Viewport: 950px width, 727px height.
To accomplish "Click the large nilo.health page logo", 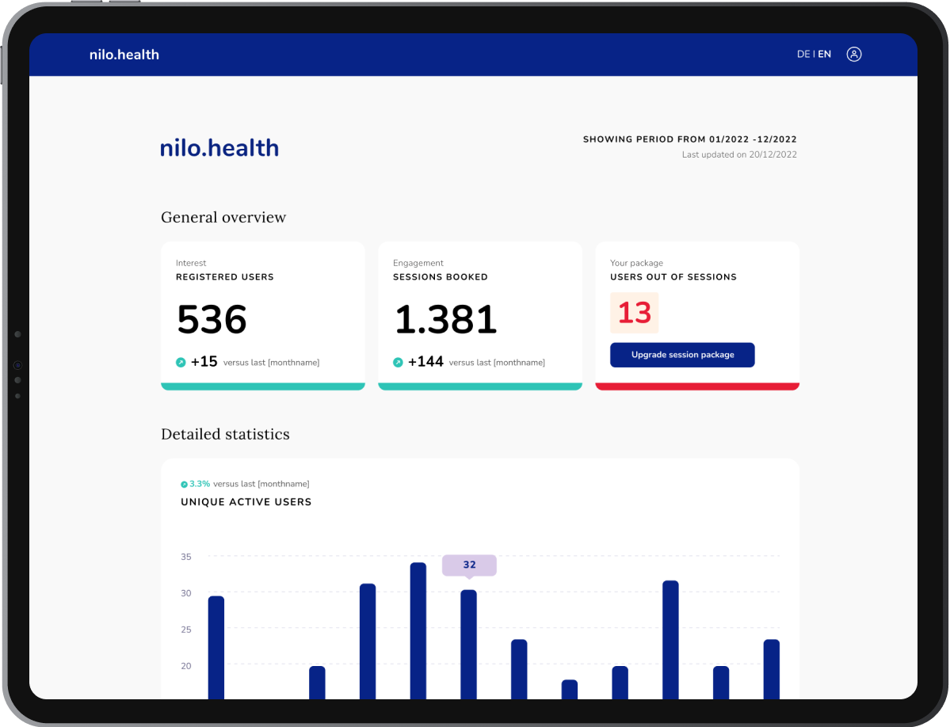I will [219, 148].
